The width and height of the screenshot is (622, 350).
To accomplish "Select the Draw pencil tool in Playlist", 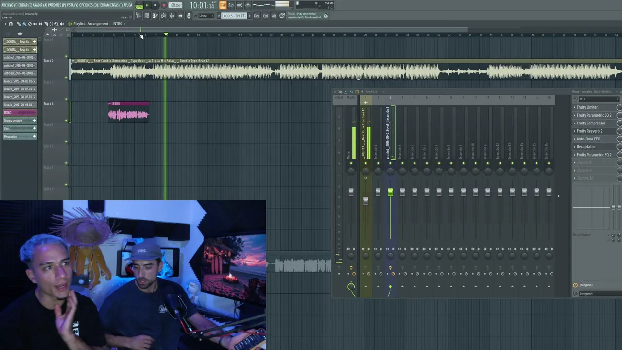I will pyautogui.click(x=19, y=24).
